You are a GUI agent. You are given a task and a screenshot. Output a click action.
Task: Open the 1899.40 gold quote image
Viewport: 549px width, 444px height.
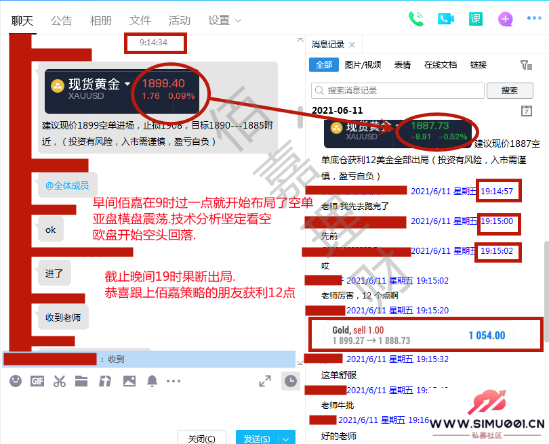pyautogui.click(x=122, y=91)
